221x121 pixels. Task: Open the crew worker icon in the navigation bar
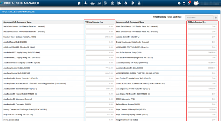point(126,3)
